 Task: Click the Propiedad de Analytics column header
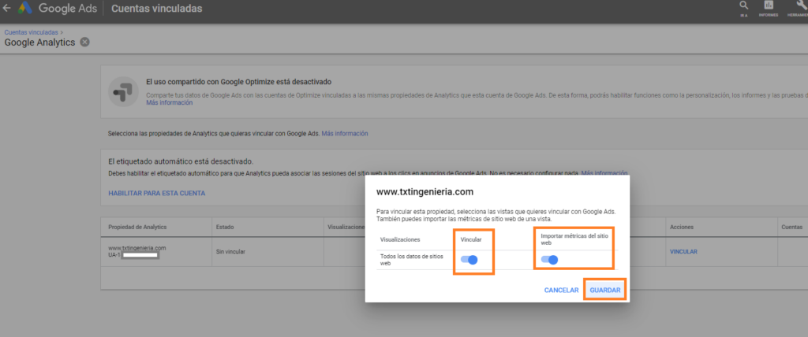click(137, 227)
